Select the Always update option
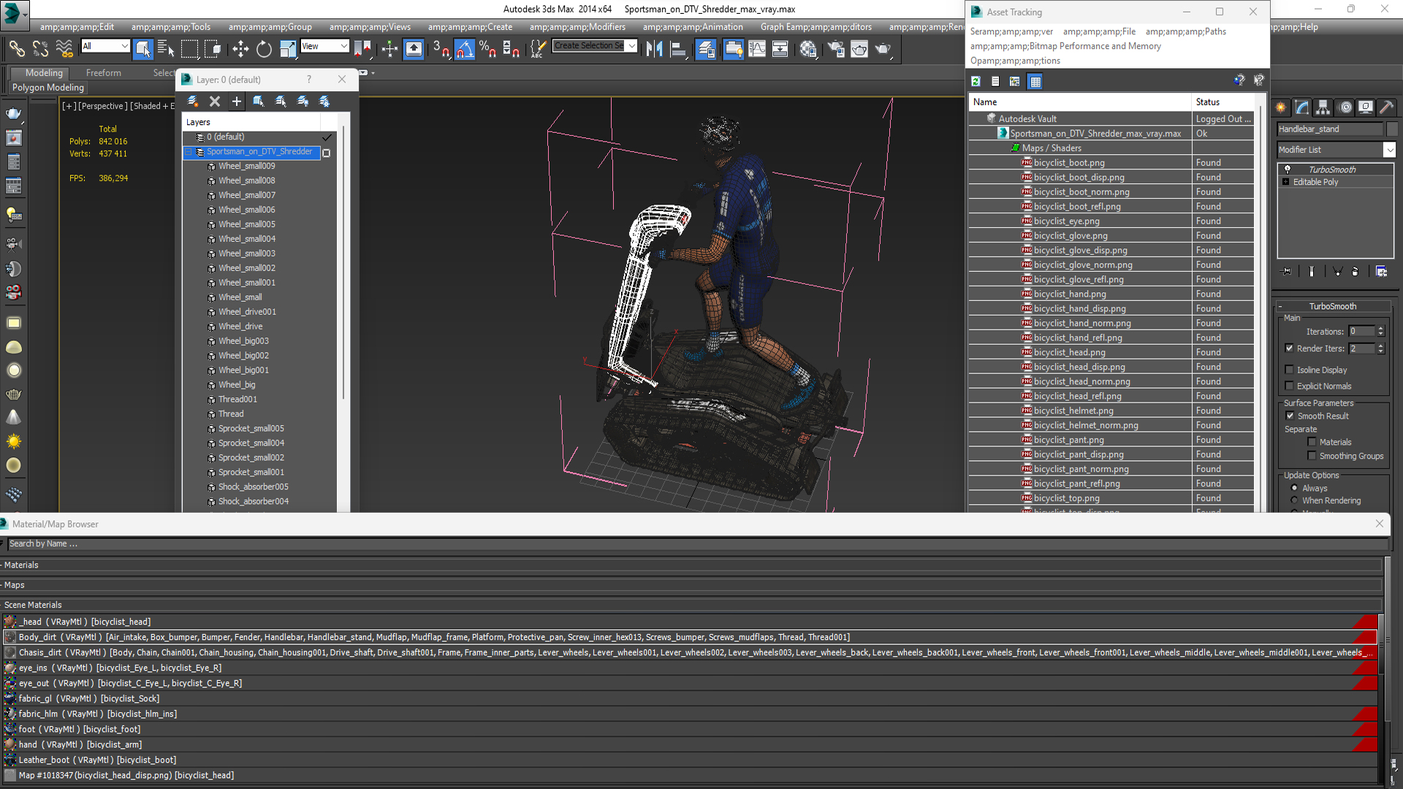This screenshot has height=789, width=1403. (x=1294, y=488)
